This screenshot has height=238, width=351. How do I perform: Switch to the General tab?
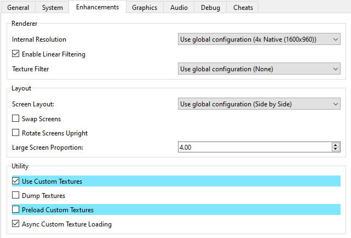[x=18, y=7]
